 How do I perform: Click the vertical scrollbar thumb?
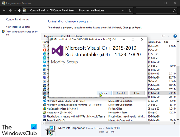(178, 80)
